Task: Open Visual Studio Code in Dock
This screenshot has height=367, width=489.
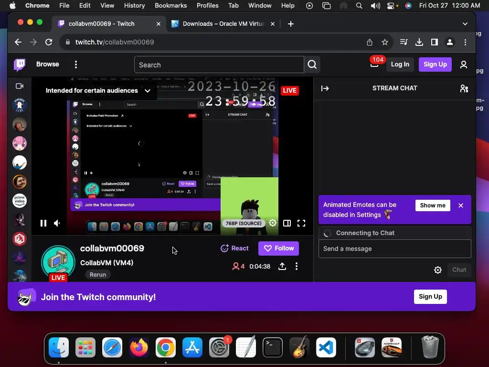Action: point(326,347)
